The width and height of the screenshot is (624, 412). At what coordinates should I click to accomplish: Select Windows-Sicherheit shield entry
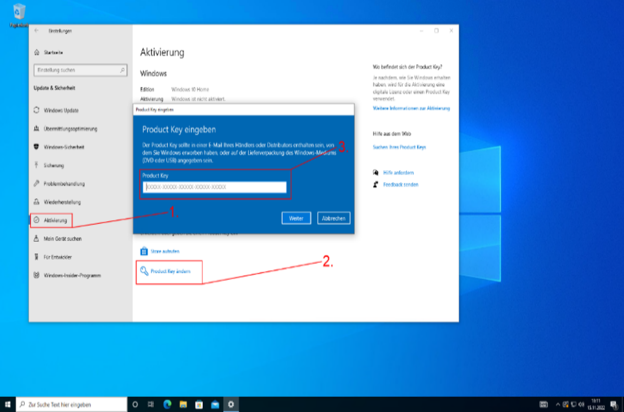point(64,147)
